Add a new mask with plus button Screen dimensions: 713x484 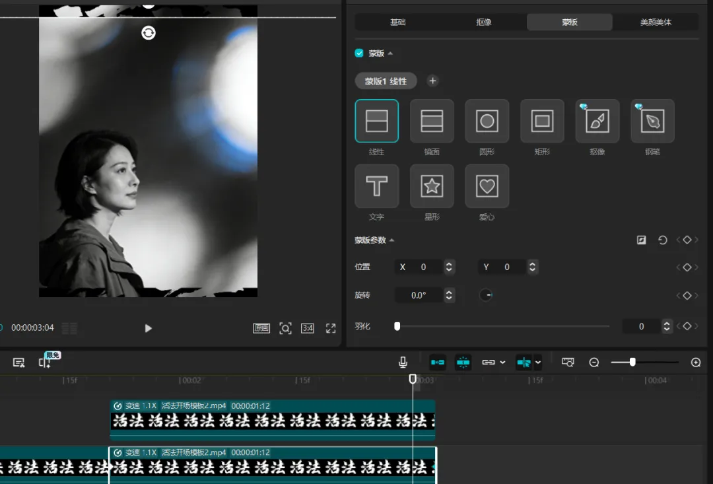point(432,81)
